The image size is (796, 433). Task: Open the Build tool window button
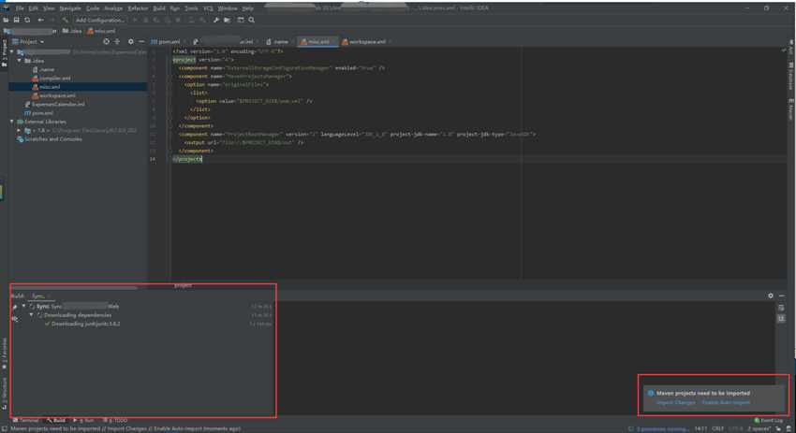point(56,420)
